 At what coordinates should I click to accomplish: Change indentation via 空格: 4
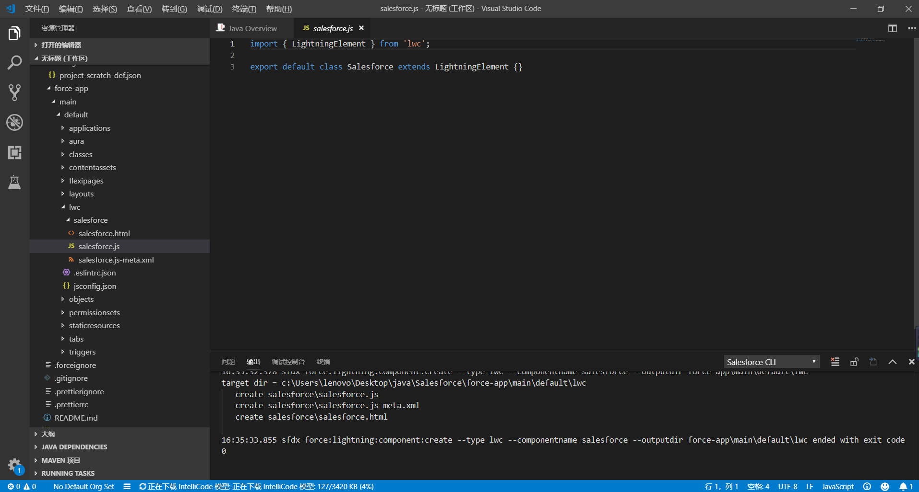click(x=758, y=486)
